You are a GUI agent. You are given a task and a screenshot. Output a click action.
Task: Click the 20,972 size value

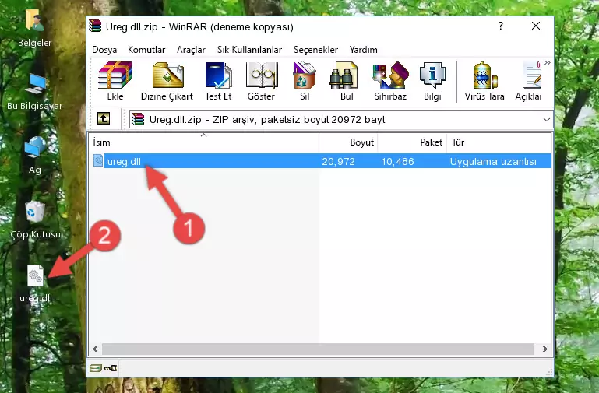338,161
